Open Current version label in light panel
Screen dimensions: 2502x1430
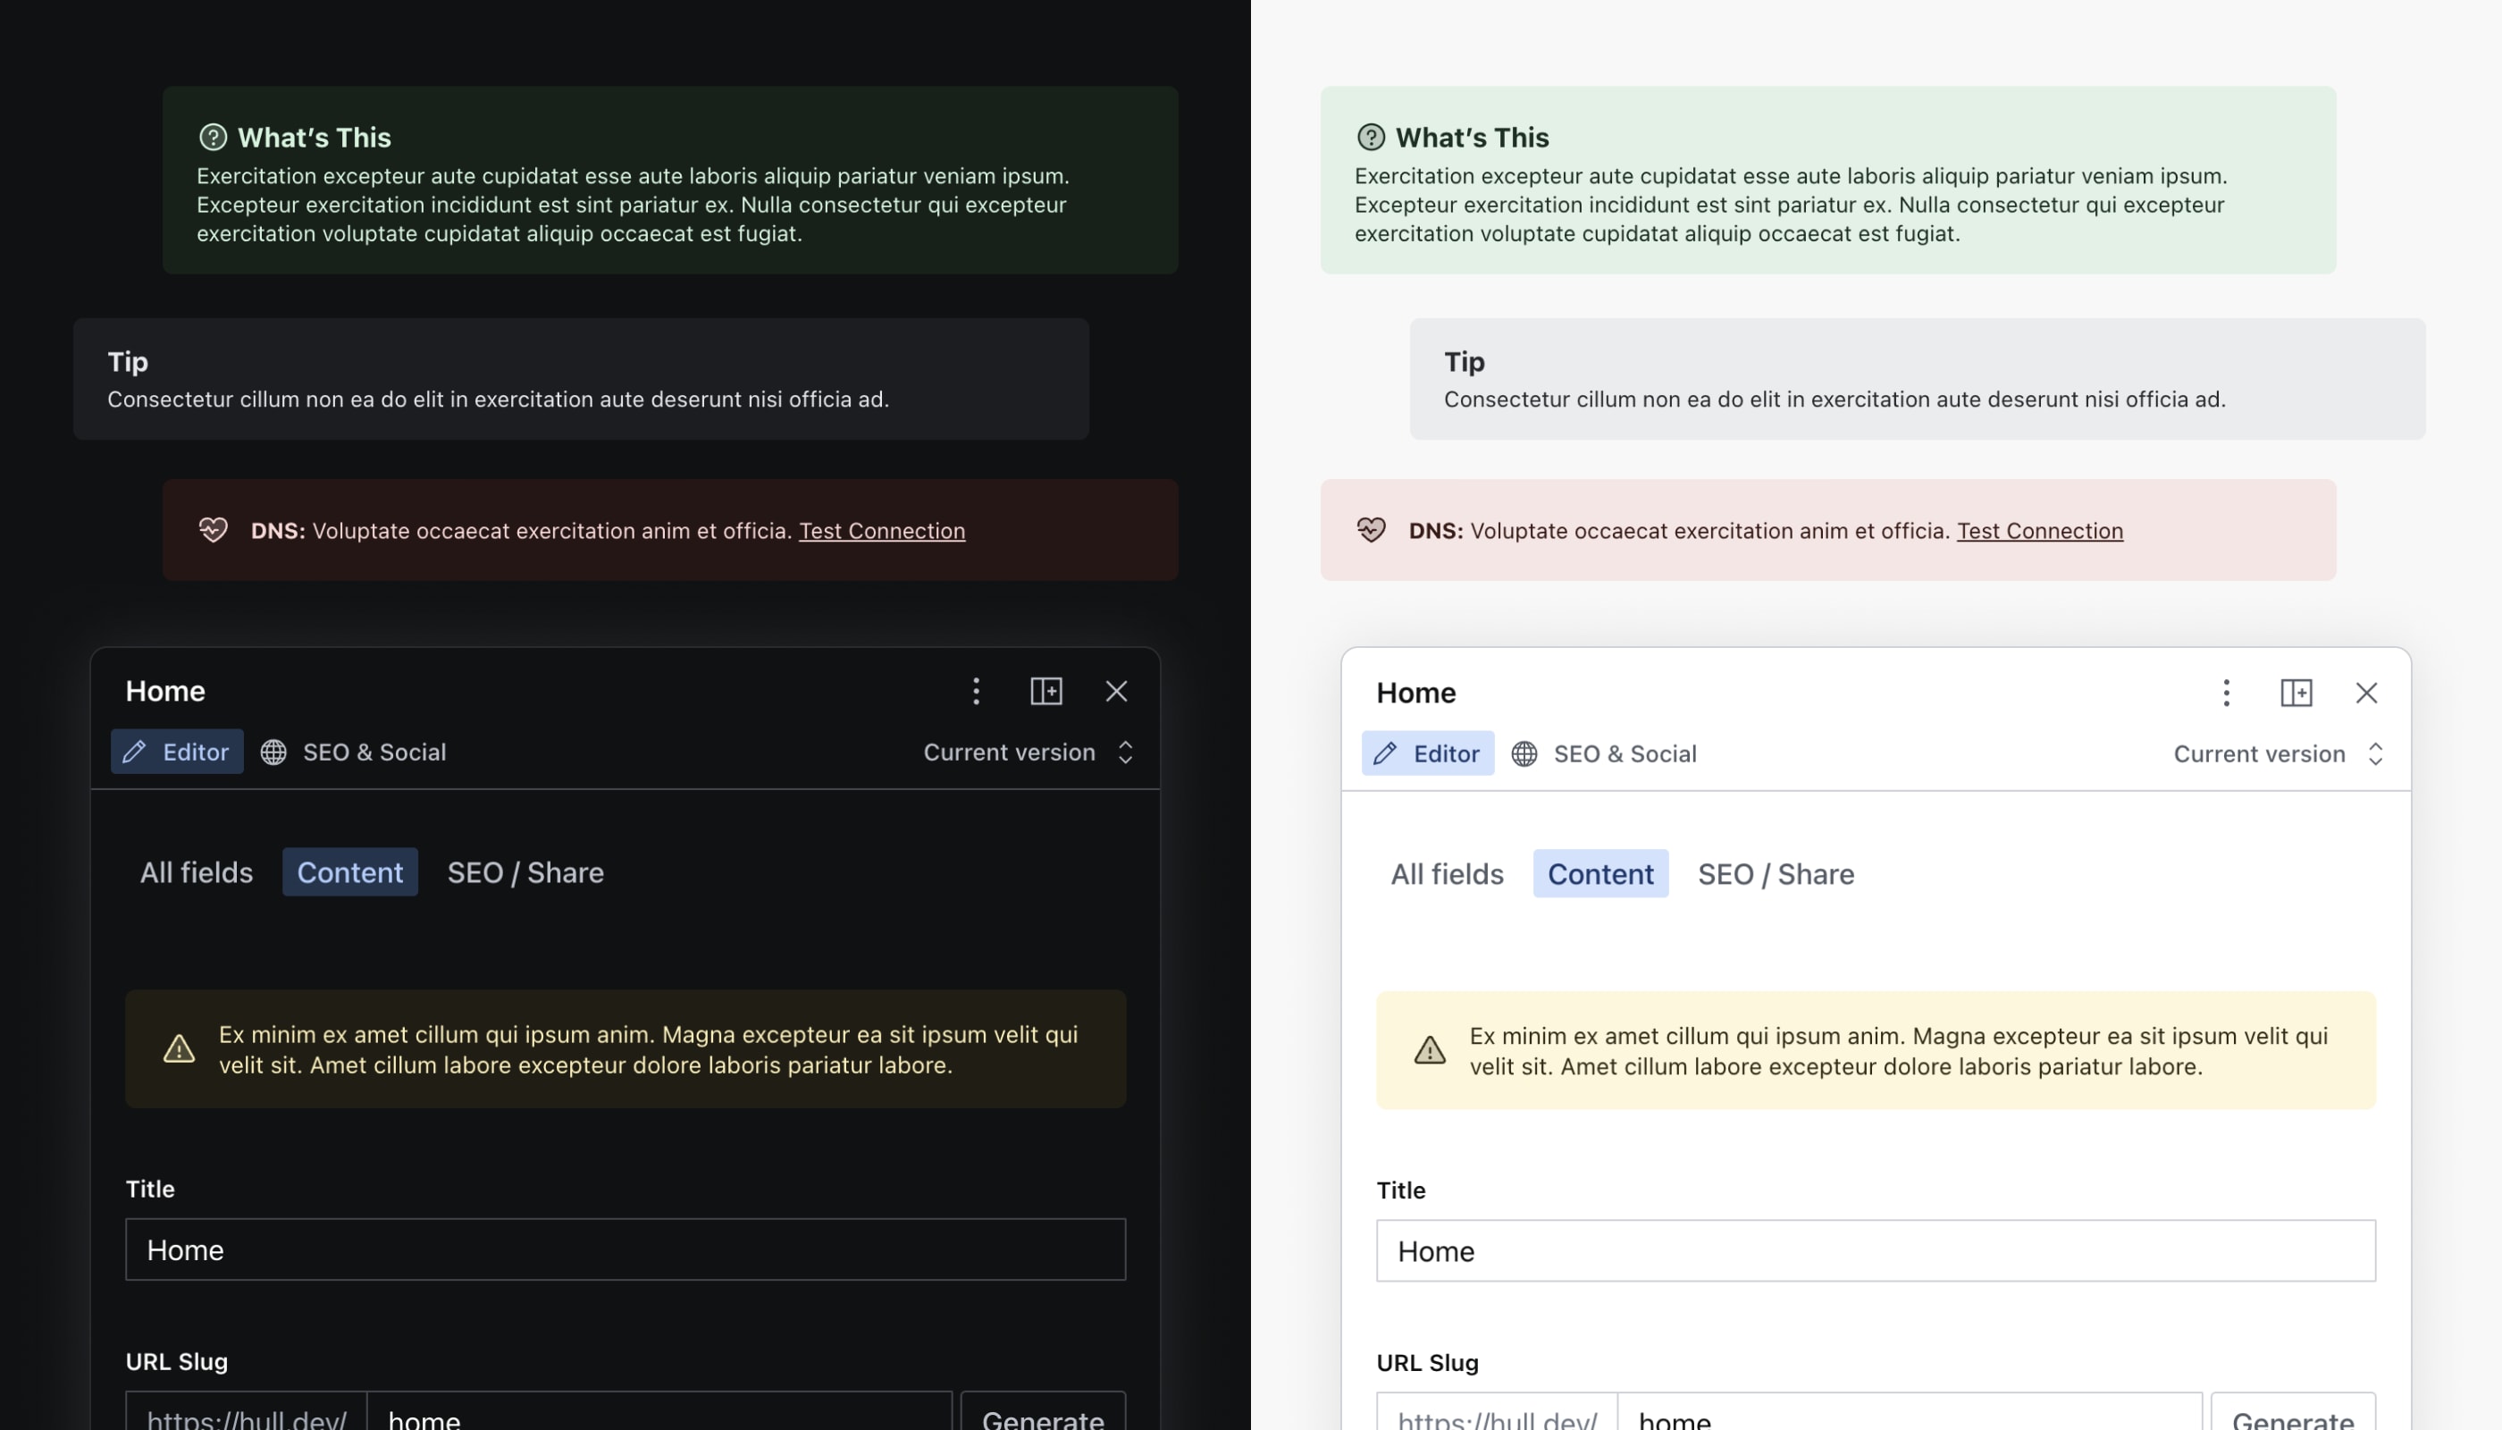pyautogui.click(x=2260, y=754)
